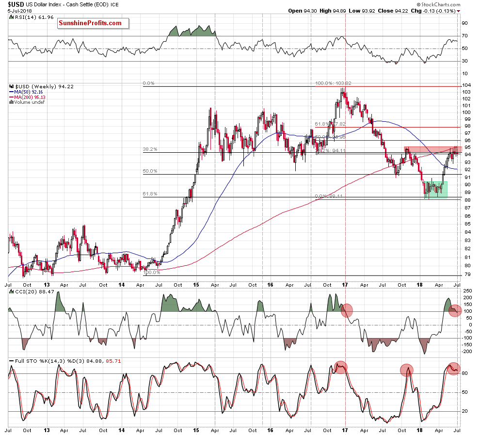Click the red 85.71 %D stochastic value
480x435 pixels.
113,361
